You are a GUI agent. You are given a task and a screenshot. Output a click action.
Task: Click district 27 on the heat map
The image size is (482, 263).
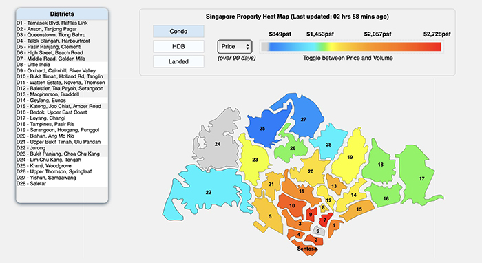(x=304, y=119)
